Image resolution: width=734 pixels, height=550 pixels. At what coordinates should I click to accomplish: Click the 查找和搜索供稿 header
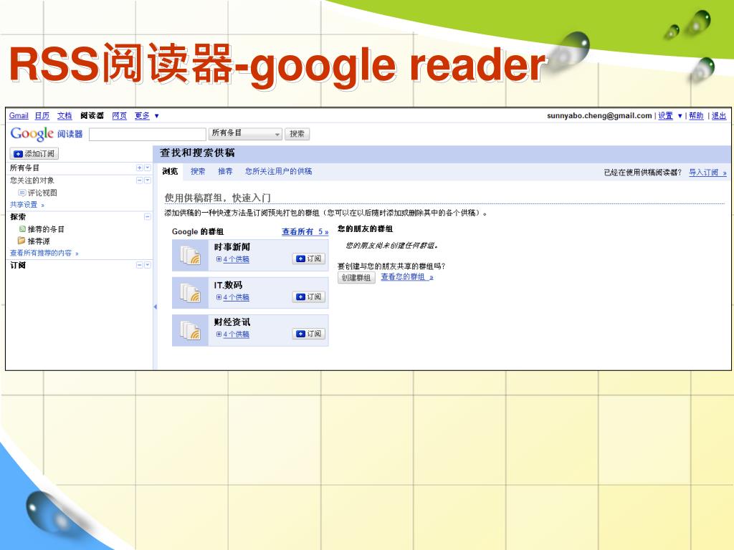click(x=197, y=153)
